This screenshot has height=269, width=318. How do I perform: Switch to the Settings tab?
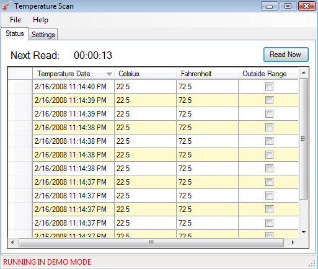click(43, 35)
